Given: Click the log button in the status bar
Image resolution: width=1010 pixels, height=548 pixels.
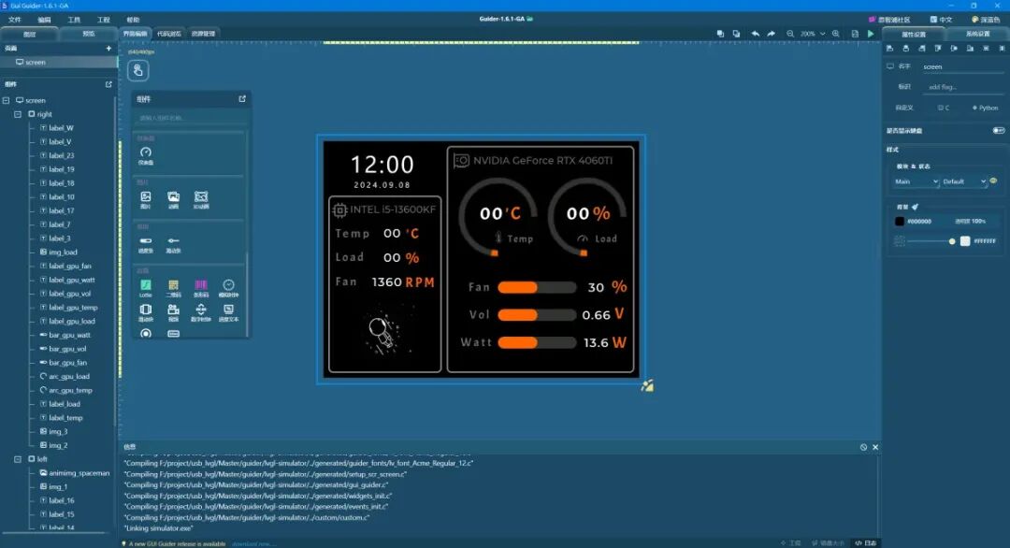Looking at the screenshot, I should pyautogui.click(x=866, y=542).
